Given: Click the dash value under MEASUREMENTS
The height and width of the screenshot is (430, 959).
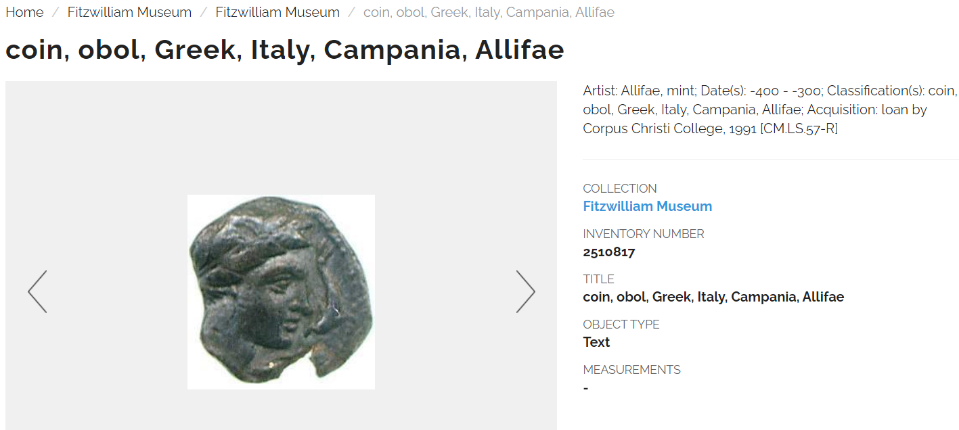Looking at the screenshot, I should [x=585, y=388].
